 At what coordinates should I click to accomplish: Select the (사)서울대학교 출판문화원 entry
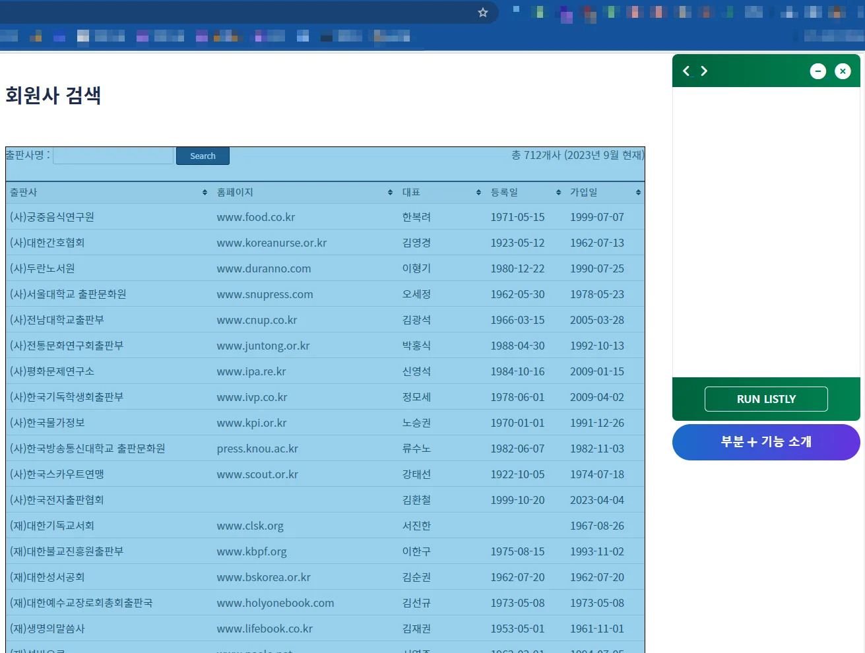point(68,294)
